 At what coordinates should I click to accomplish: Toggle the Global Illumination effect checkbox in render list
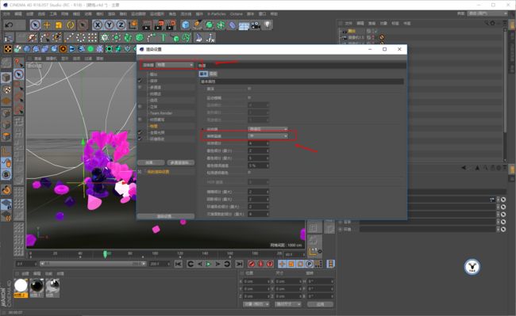(141, 132)
